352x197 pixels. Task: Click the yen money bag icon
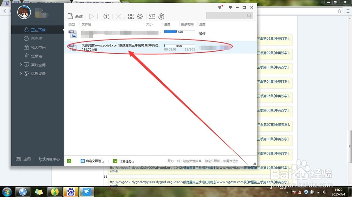(x=161, y=16)
